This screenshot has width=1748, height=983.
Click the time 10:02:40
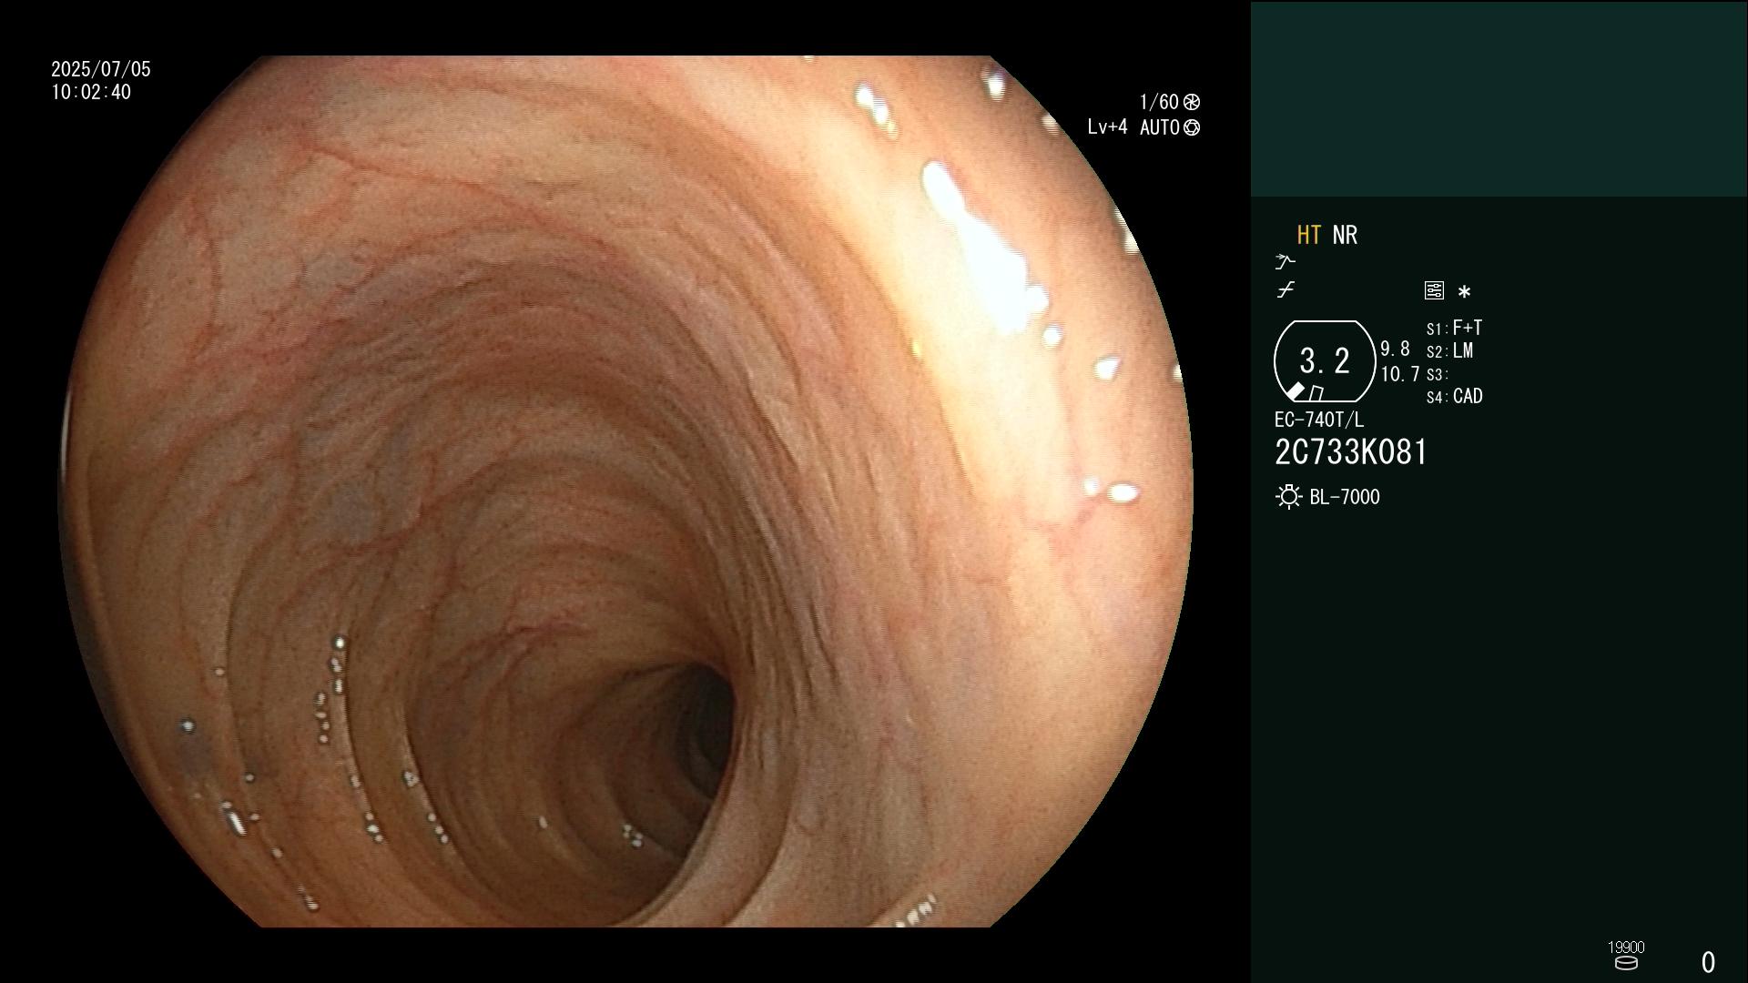click(91, 92)
